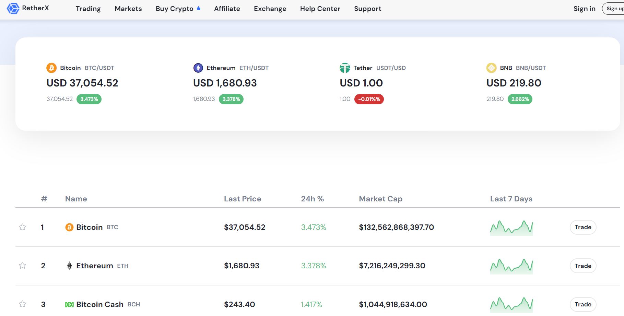The width and height of the screenshot is (624, 316).
Task: Click the Bitcoin coin icon in table row 1
Action: 69,227
